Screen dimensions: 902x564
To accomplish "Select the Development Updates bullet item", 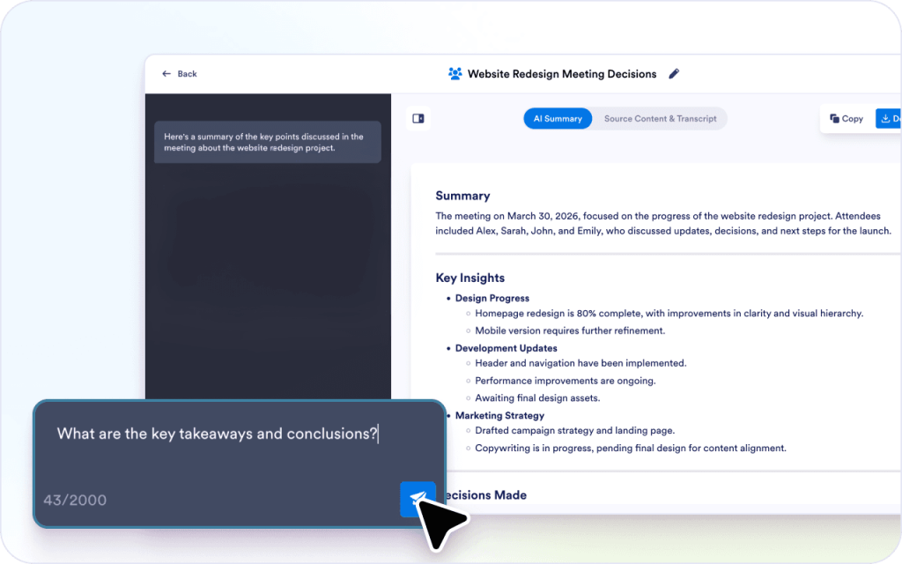I will pos(506,348).
